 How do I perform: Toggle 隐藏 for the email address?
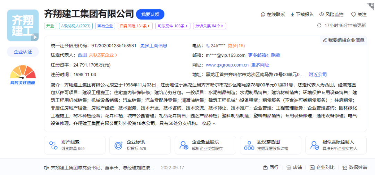coord(276,55)
